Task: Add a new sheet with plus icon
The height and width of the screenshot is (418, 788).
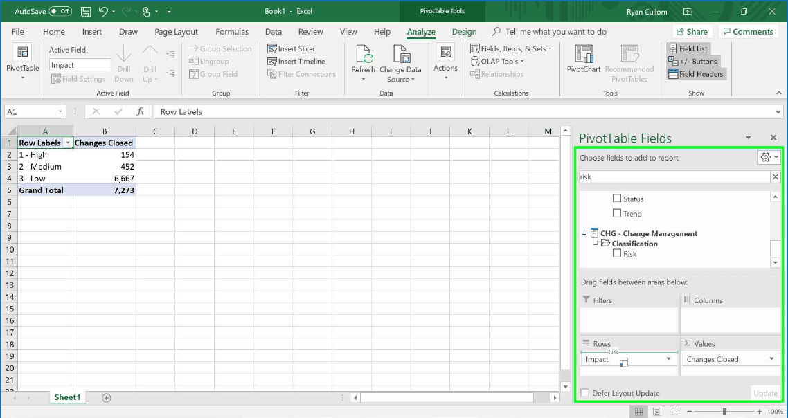Action: (x=106, y=397)
